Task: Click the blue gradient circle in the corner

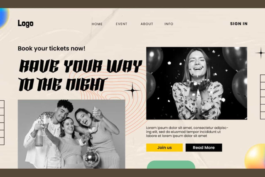Action: click(4, 18)
